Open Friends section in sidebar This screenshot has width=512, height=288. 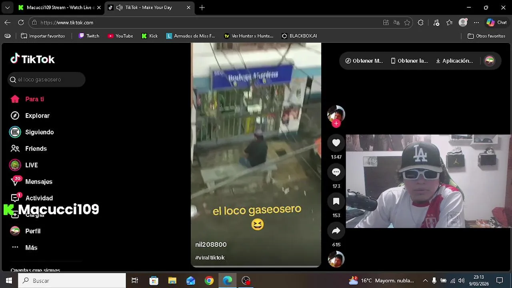point(29,148)
